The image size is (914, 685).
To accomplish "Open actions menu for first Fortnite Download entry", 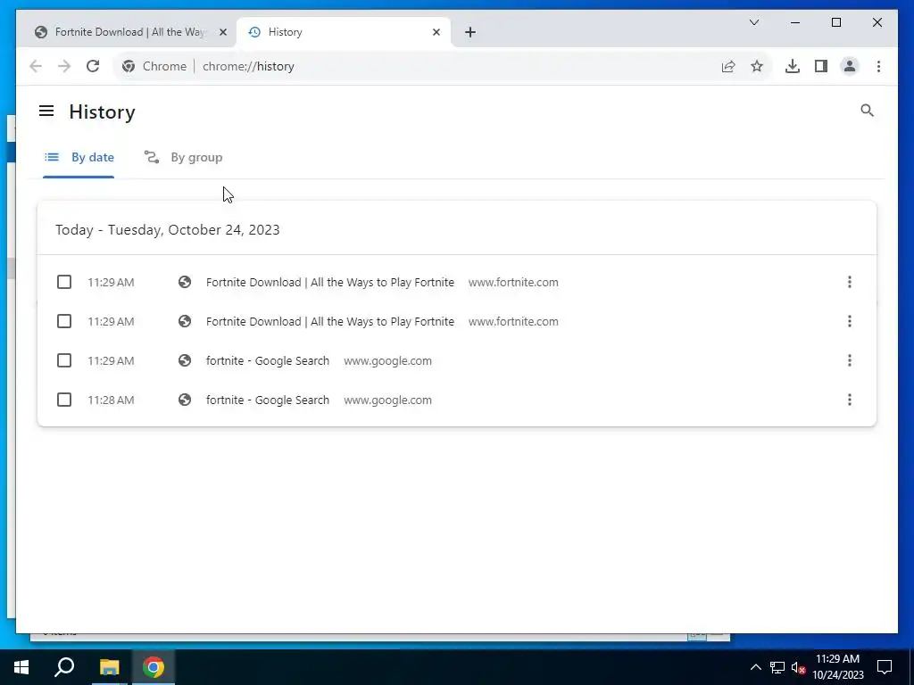I will (x=850, y=282).
